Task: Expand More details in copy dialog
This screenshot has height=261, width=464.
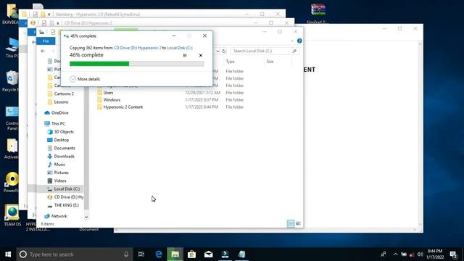Action: pos(85,79)
